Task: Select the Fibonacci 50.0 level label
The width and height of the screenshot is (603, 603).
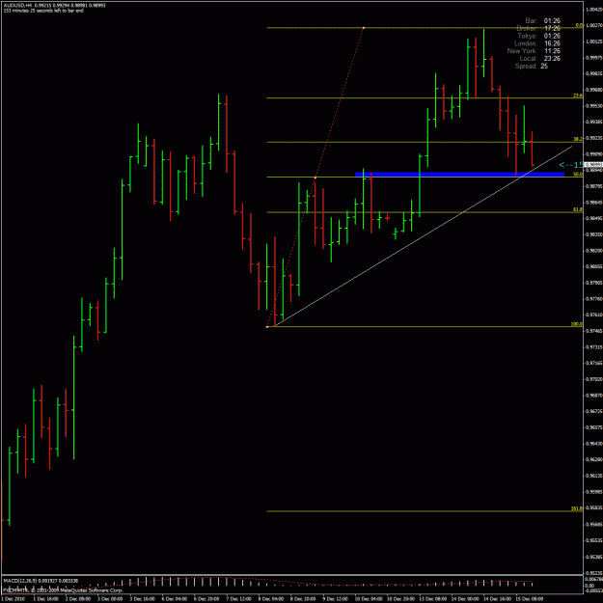Action: [578, 175]
